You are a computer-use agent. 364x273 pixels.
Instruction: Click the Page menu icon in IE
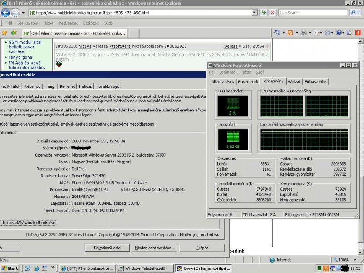pyautogui.click(x=316, y=33)
